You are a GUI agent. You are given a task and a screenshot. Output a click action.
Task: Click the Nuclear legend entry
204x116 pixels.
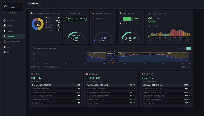point(53,25)
